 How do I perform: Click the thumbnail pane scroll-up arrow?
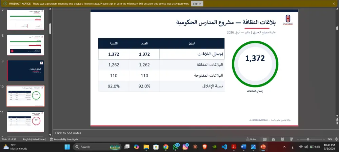click(50, 9)
